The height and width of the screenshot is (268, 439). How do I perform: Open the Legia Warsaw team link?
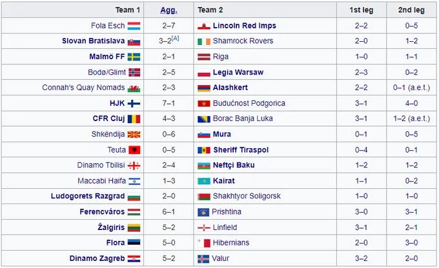coord(238,72)
